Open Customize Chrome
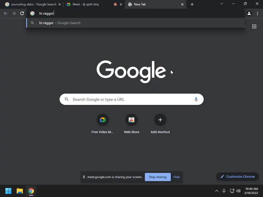Screen dimensions: 263x197 (x=238, y=176)
